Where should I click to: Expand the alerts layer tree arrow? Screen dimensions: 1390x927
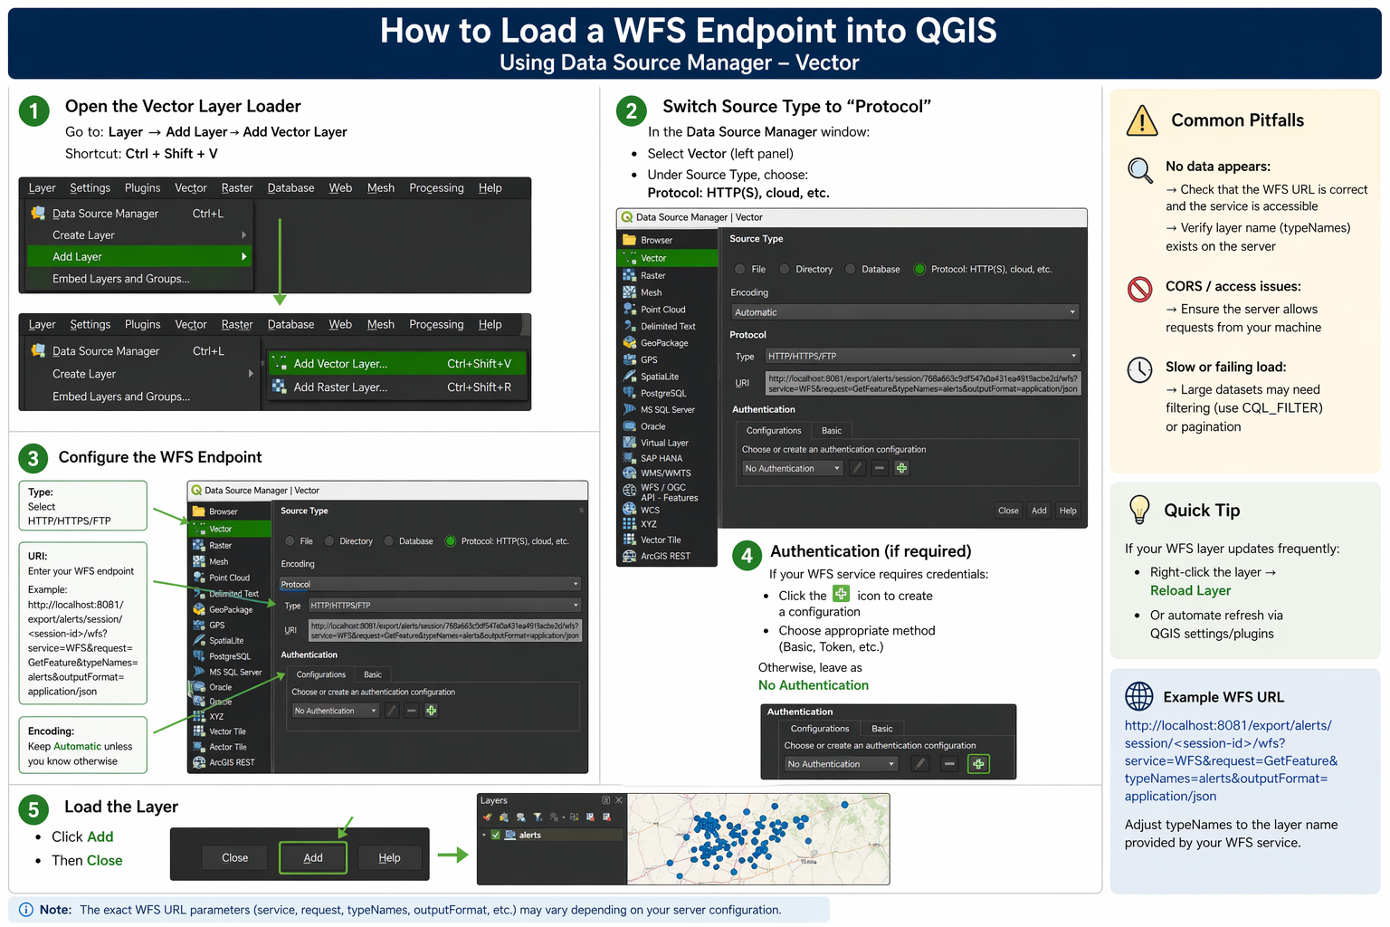(485, 835)
